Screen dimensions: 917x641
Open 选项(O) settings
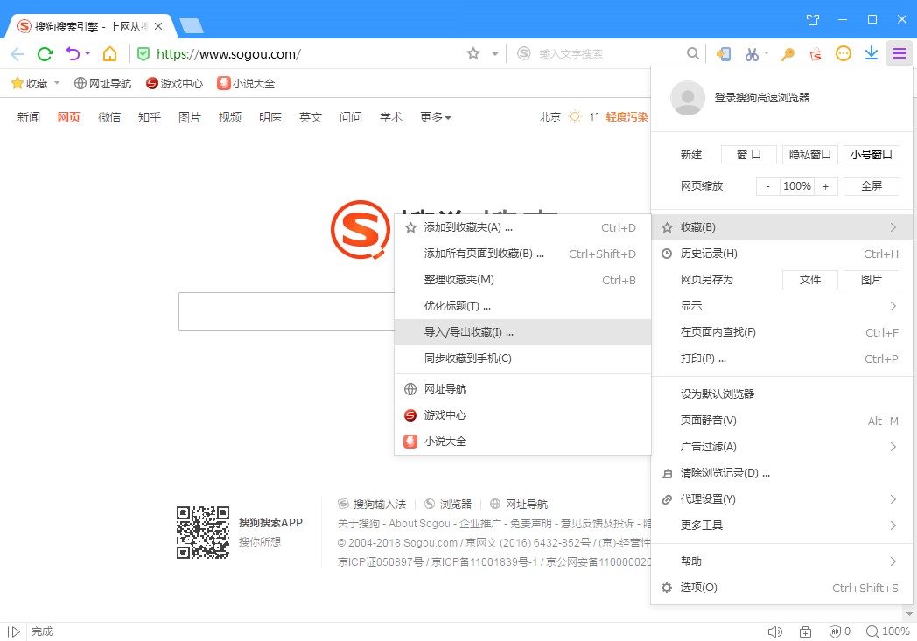click(x=782, y=588)
